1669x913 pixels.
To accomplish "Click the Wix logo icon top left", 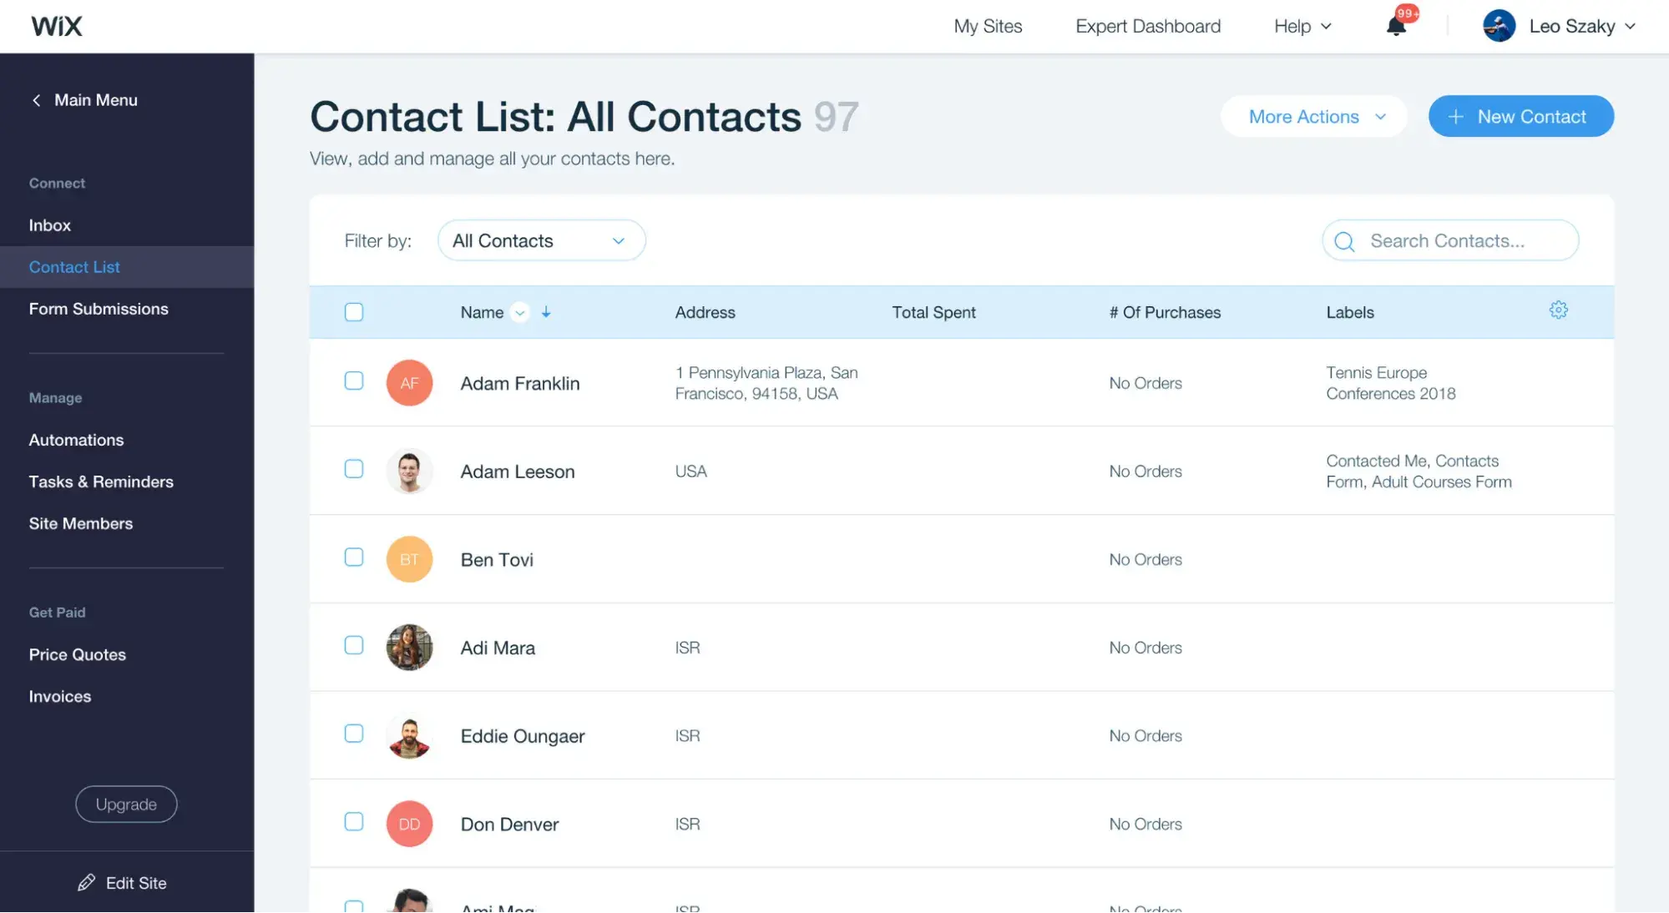I will tap(58, 25).
